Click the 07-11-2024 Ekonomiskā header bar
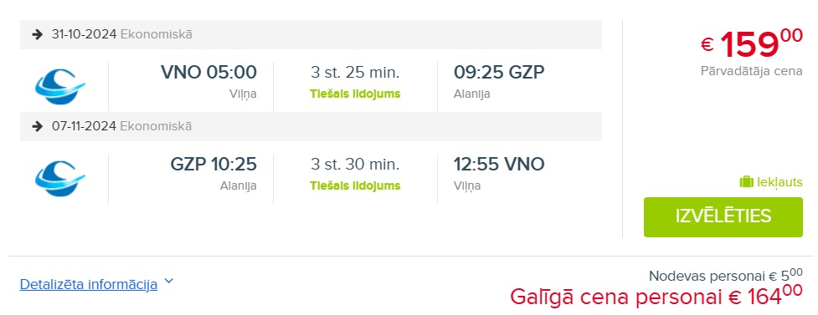 pos(311,126)
